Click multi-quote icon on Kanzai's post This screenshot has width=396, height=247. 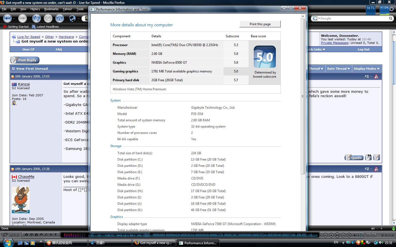point(369,158)
